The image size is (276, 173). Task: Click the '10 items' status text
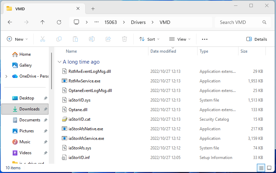(x=13, y=168)
